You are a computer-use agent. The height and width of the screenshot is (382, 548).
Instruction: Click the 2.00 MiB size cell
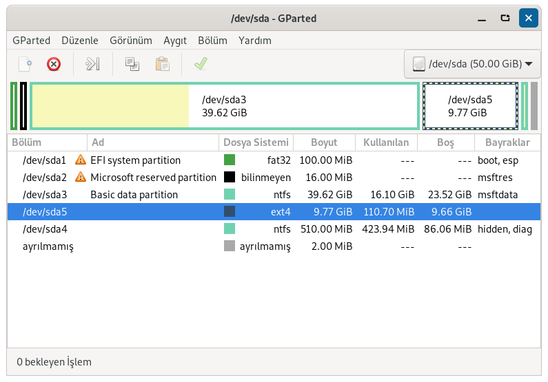tap(332, 246)
